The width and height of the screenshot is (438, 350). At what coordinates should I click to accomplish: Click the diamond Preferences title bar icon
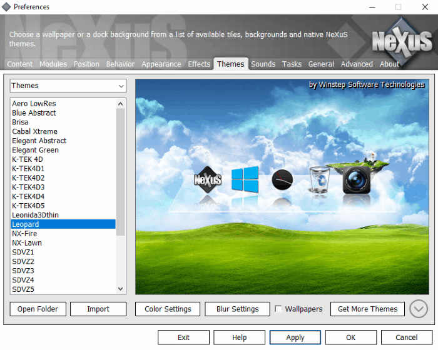point(6,7)
